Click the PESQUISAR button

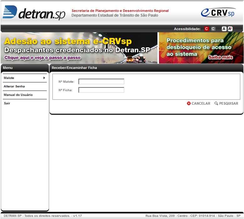pyautogui.click(x=226, y=103)
